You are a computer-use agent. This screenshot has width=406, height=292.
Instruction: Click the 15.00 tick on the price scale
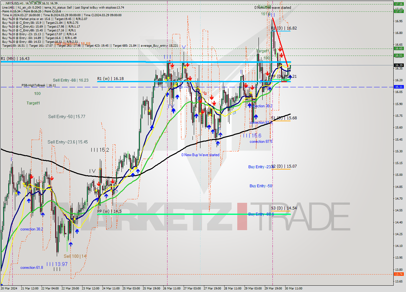pyautogui.click(x=398, y=175)
